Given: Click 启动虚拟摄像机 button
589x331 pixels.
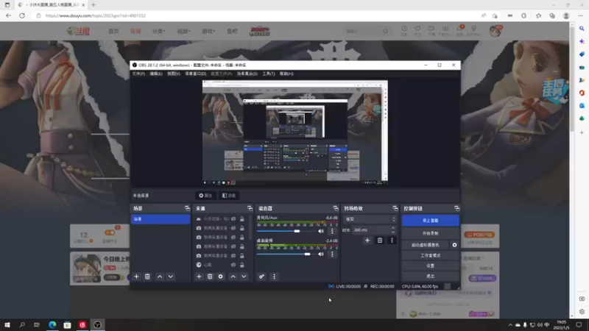Looking at the screenshot, I should coord(426,245).
